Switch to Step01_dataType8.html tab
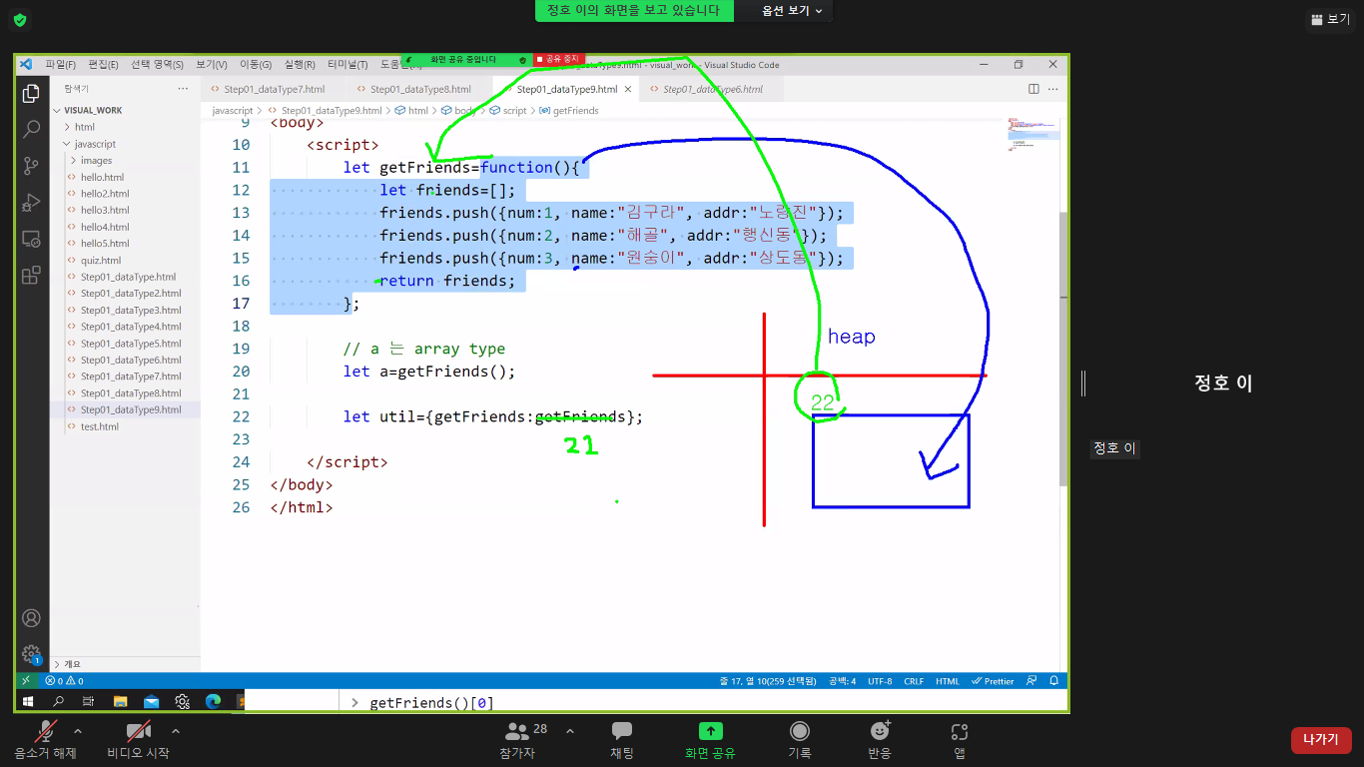The height and width of the screenshot is (767, 1364). [x=420, y=89]
